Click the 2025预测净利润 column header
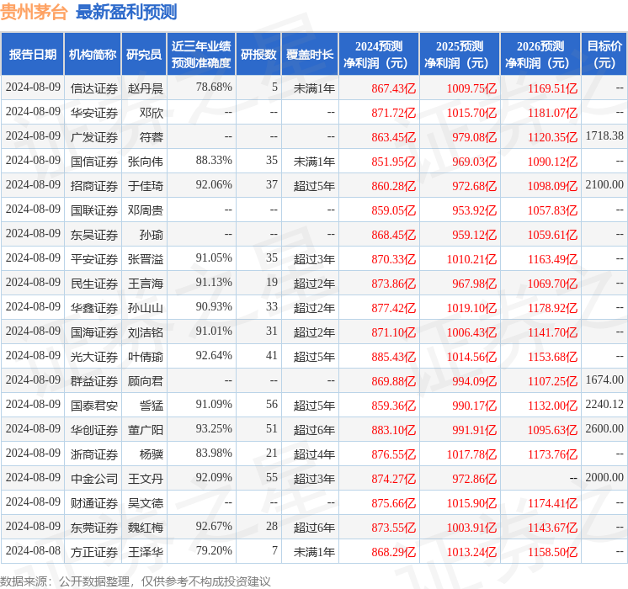Viewport: 628px width, 589px height. (x=460, y=54)
